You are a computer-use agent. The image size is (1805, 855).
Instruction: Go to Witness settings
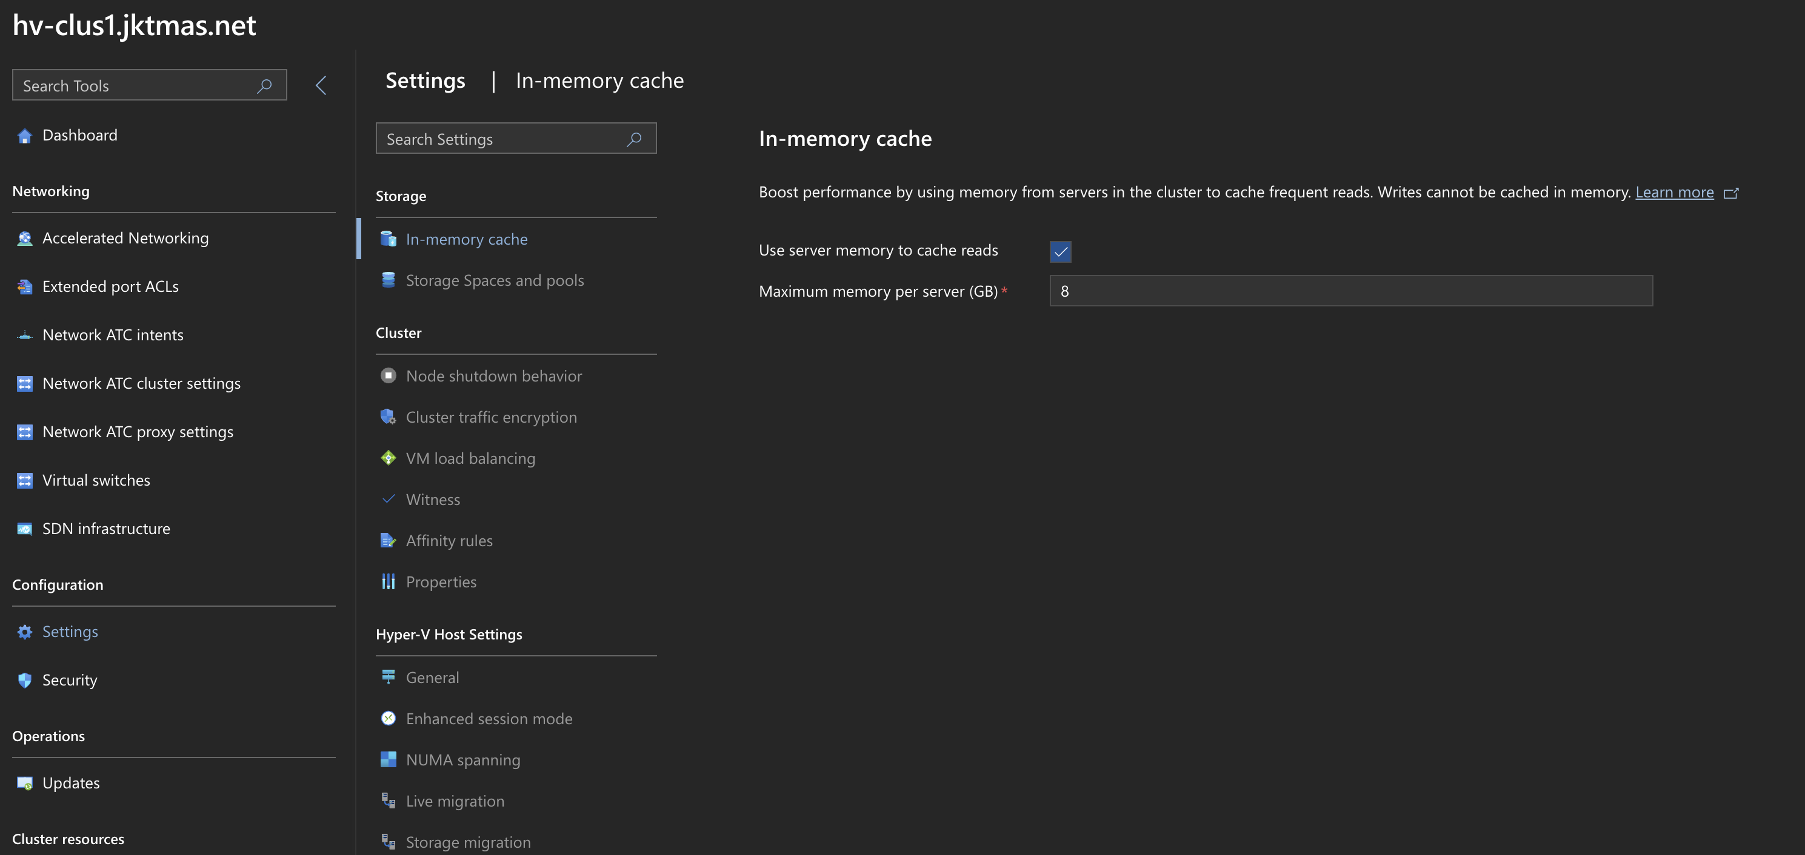[x=432, y=500]
